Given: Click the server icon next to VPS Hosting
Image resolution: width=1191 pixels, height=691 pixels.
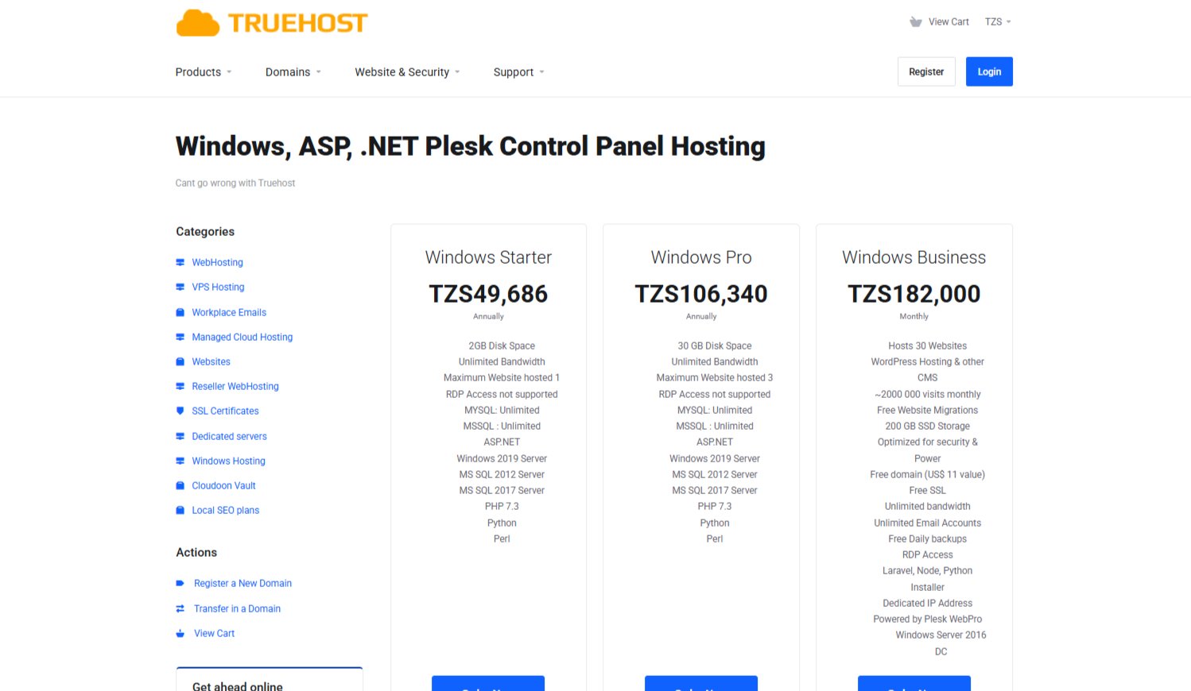Looking at the screenshot, I should 180,287.
